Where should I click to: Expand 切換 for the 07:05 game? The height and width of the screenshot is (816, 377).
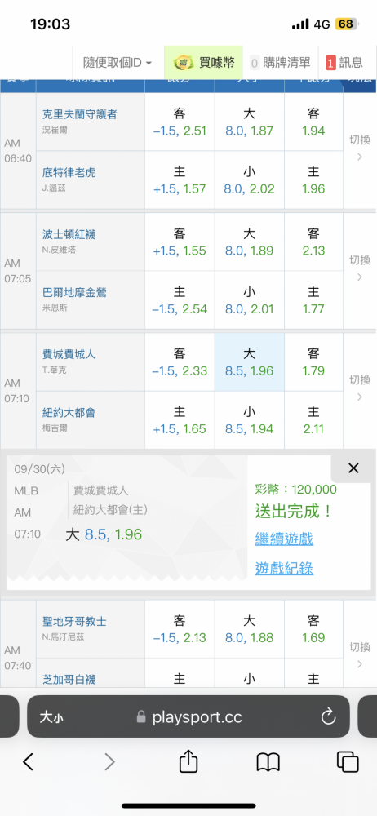click(360, 268)
